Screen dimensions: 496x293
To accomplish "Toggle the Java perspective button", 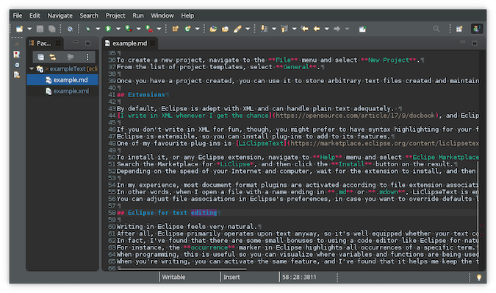I will 477,29.
